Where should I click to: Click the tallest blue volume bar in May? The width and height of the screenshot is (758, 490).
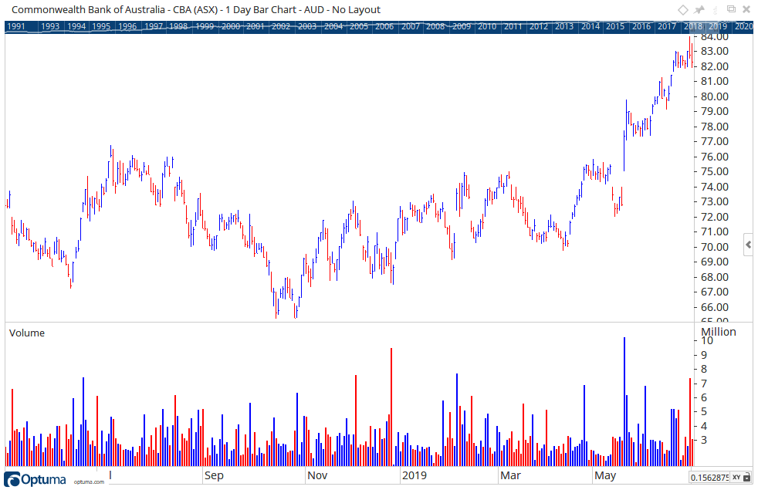pos(624,401)
